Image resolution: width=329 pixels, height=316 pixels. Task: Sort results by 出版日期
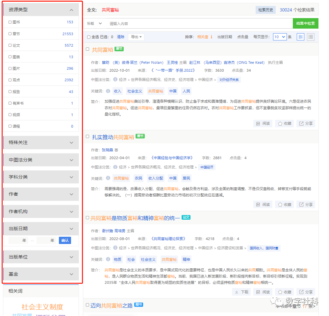pyautogui.click(x=224, y=37)
